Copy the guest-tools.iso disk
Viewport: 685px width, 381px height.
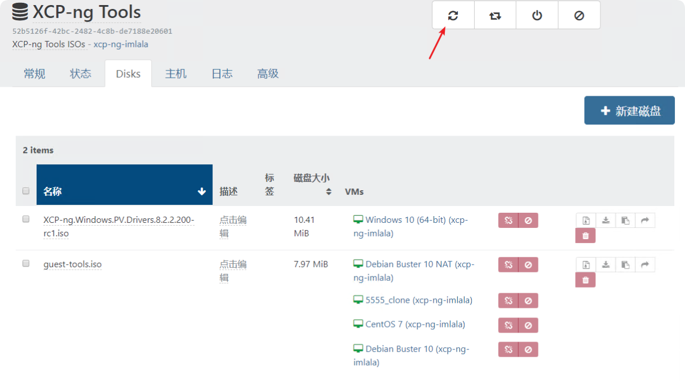[x=625, y=265]
